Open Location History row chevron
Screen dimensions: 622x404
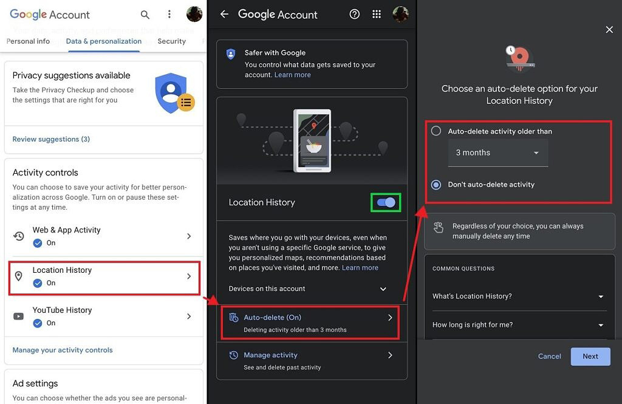(x=189, y=276)
